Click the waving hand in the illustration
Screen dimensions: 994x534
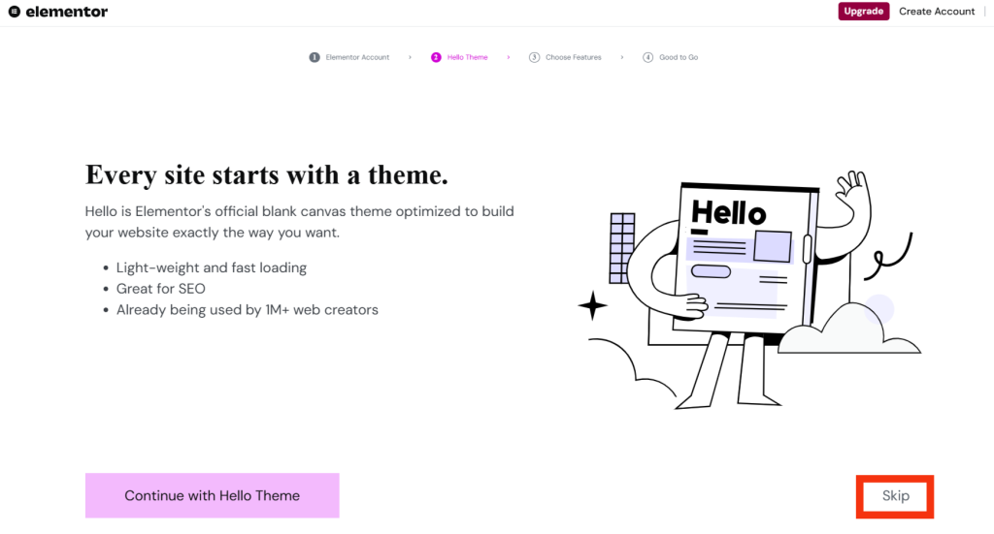point(854,190)
